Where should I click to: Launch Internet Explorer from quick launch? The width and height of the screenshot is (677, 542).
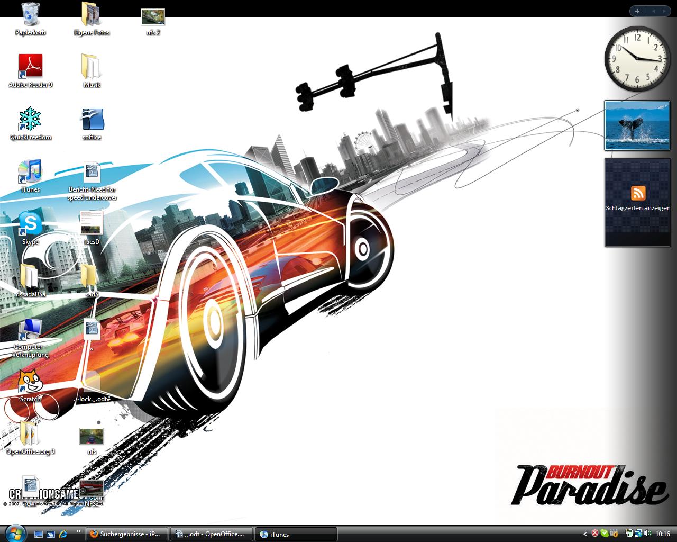coord(63,534)
